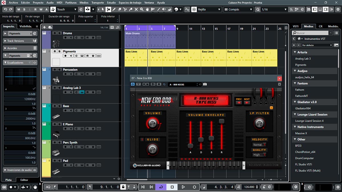Switch to the VSTi tab
Screen dimensions: 342x192
pyautogui.click(x=296, y=26)
